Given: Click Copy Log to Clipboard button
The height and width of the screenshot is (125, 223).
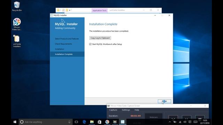Looking at the screenshot, I should coord(100,38).
